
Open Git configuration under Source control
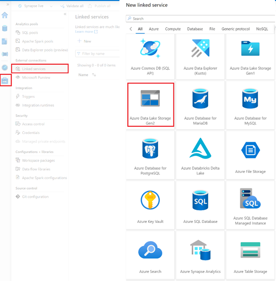tap(32, 196)
